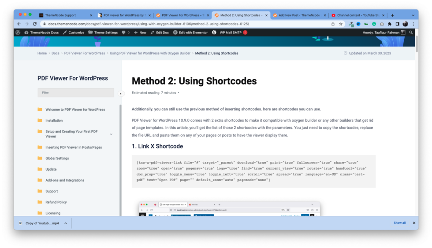432x248 pixels.
Task: Click the Filter docs input field
Action: tap(76, 93)
